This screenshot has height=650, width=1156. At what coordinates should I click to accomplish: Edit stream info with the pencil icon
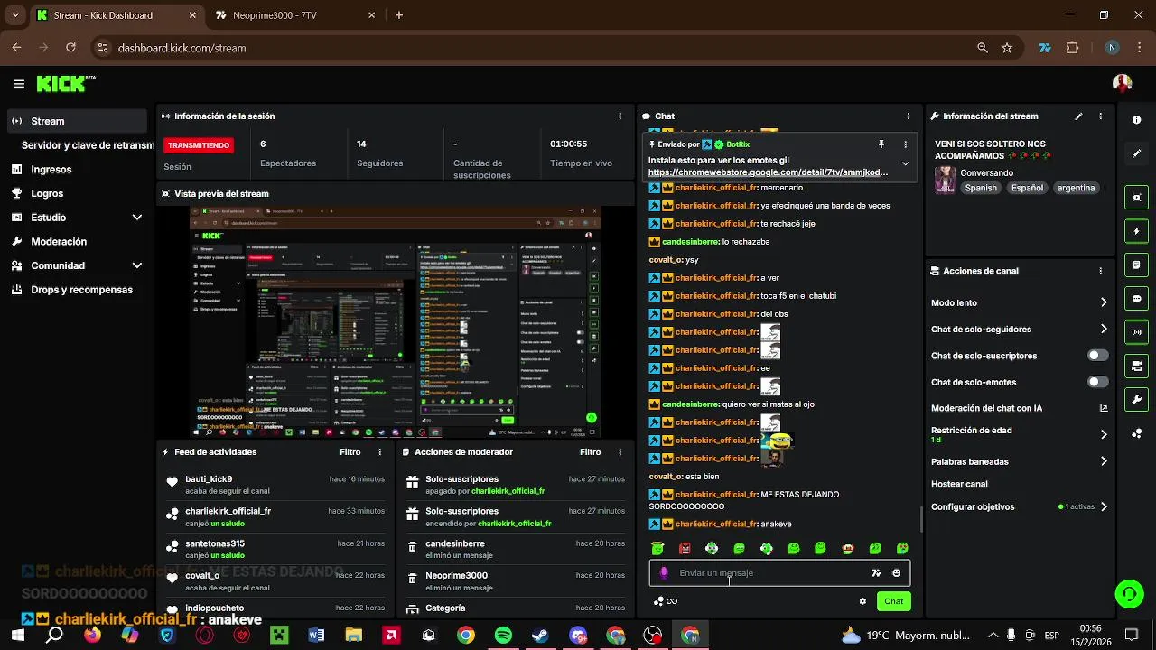[1078, 116]
